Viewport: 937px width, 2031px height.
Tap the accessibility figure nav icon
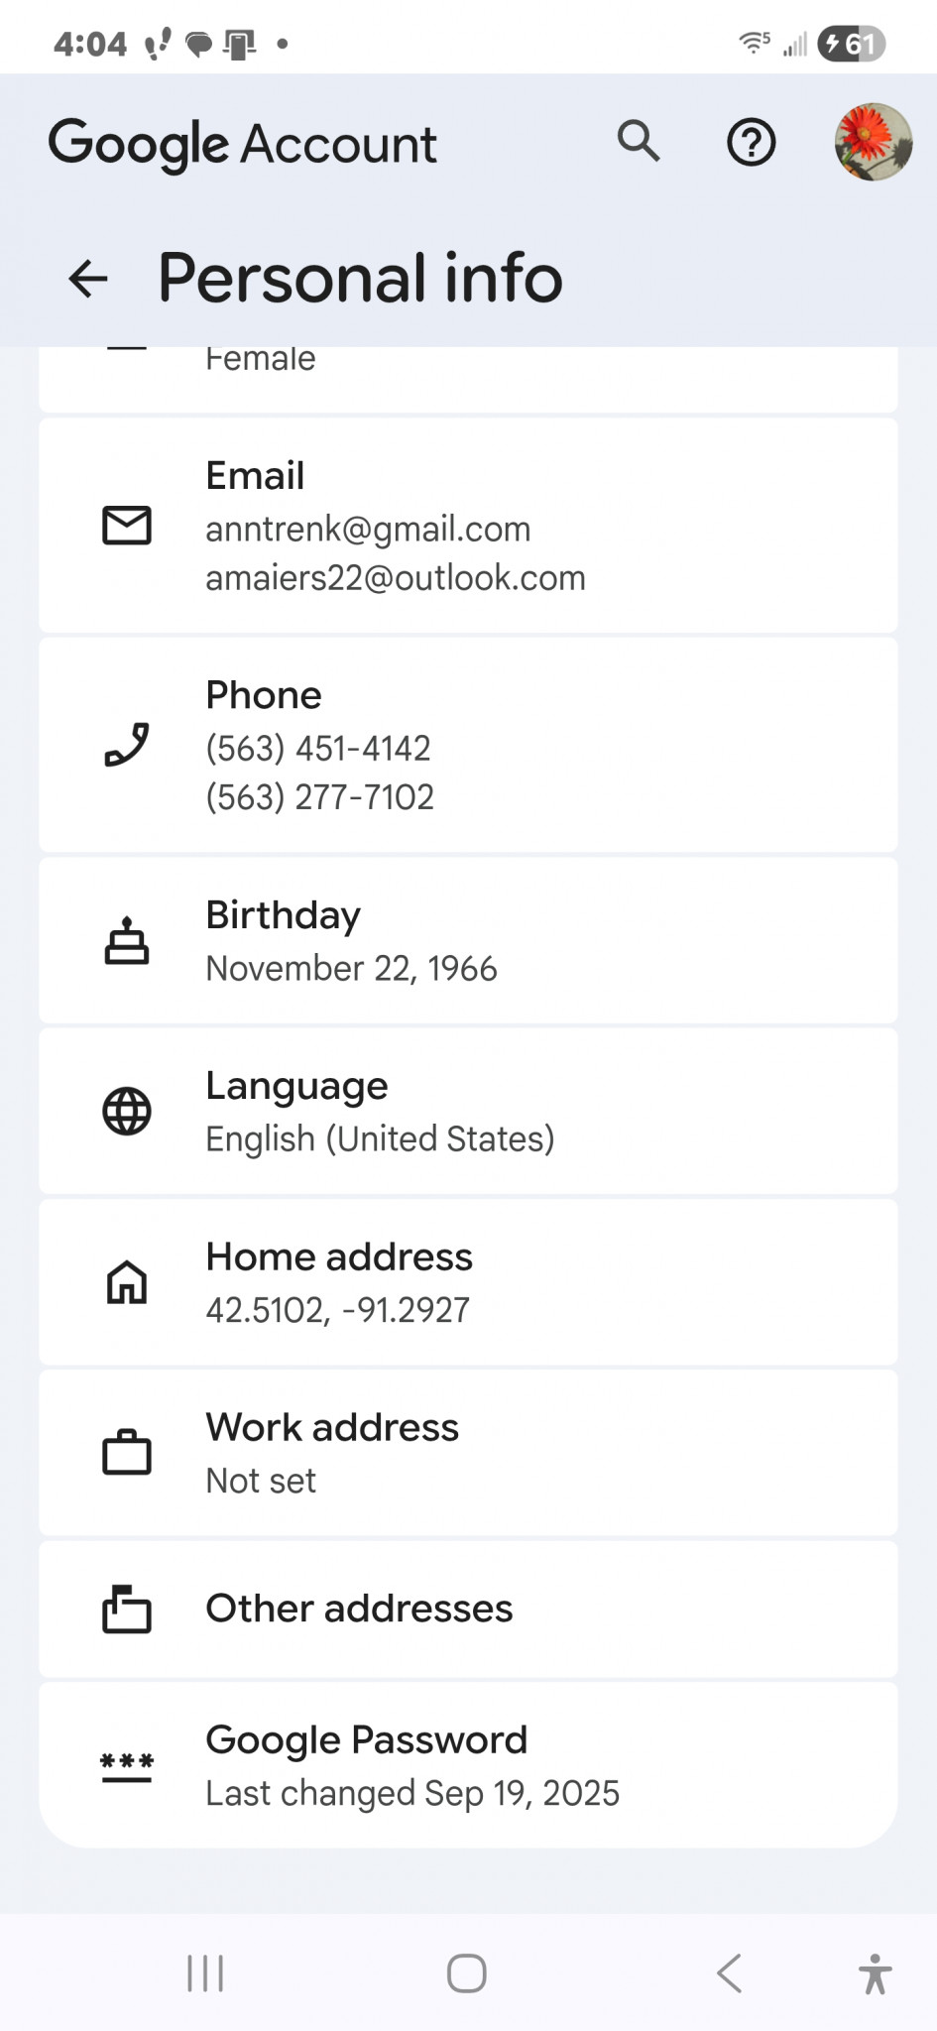click(875, 1973)
